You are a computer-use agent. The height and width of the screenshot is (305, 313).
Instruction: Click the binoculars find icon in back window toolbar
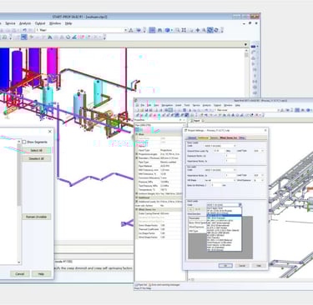pos(159,30)
